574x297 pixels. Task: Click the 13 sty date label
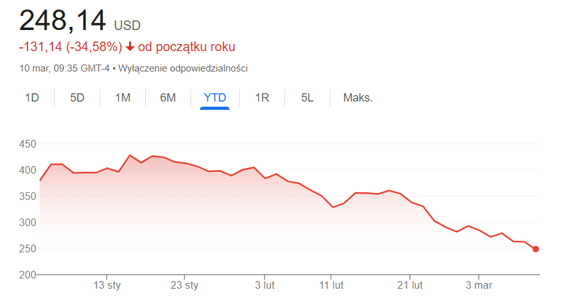[107, 285]
